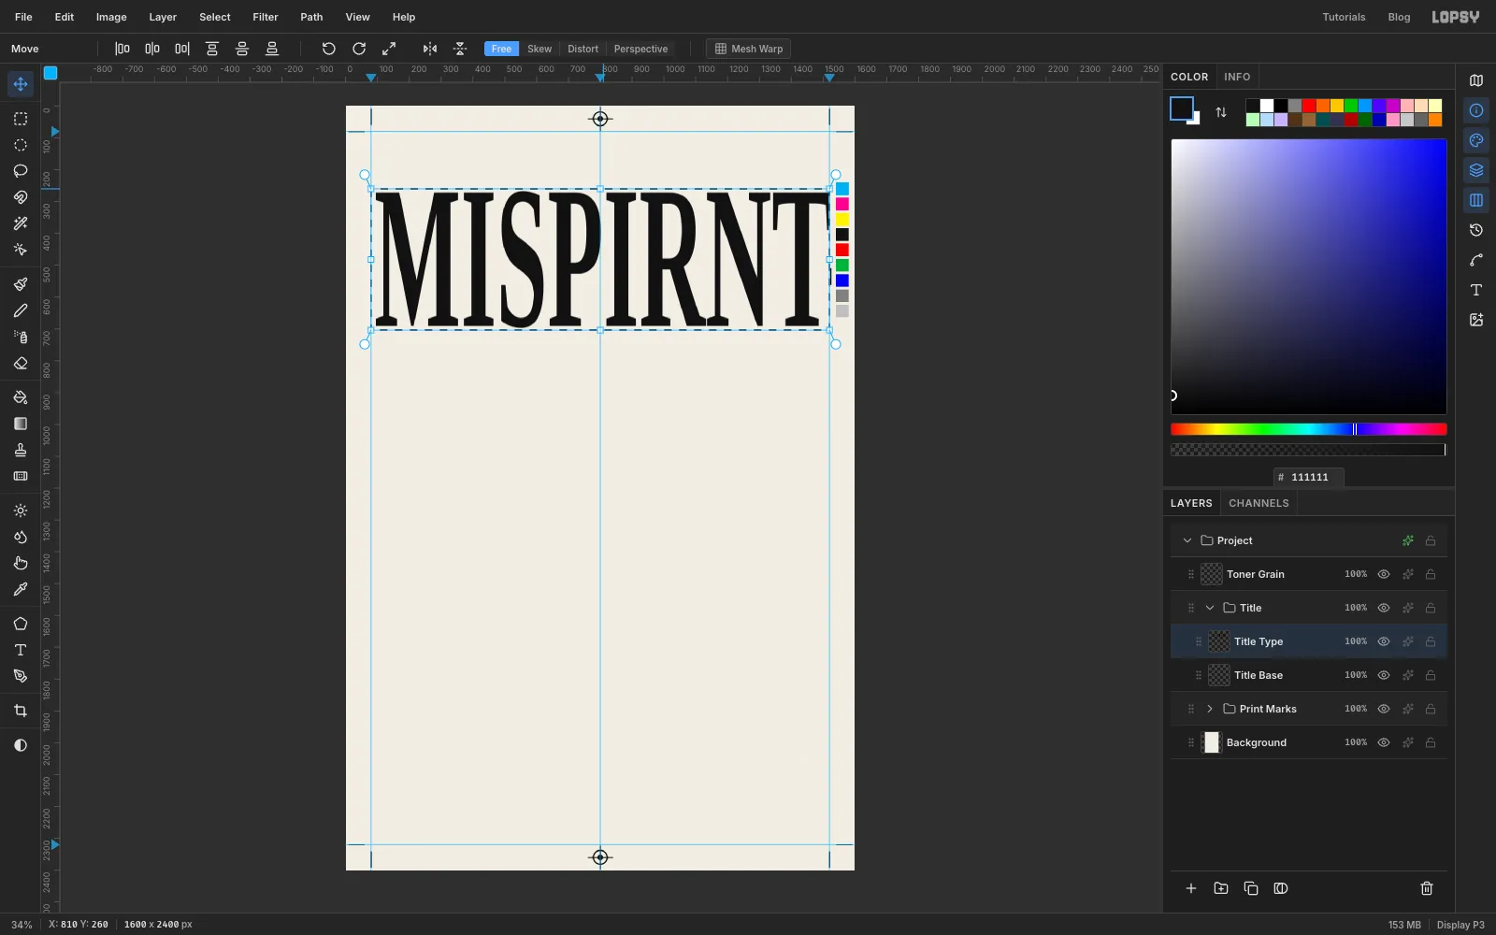The width and height of the screenshot is (1496, 935).
Task: Flip horizontally using the toolbar icon
Action: coord(430,49)
